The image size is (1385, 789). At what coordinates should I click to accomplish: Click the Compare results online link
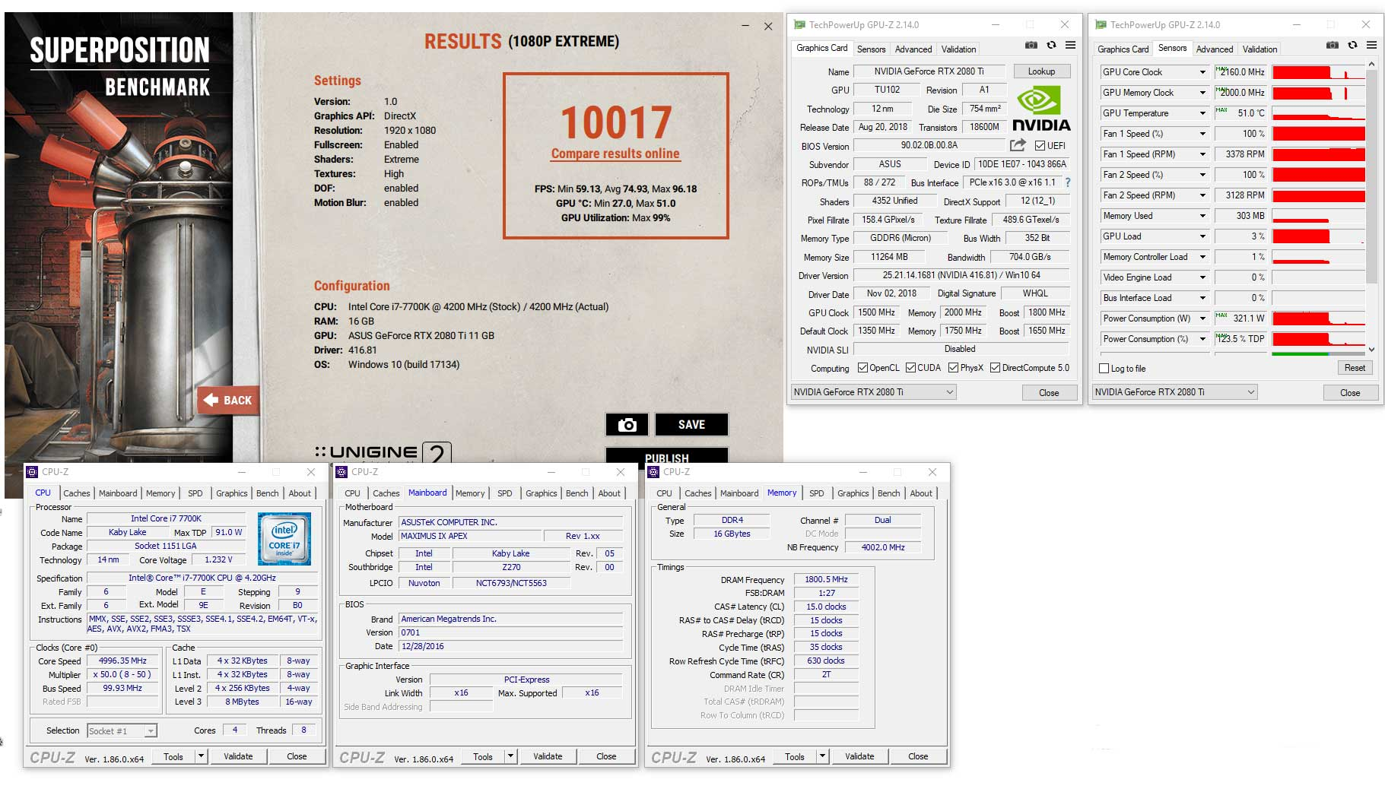tap(615, 154)
